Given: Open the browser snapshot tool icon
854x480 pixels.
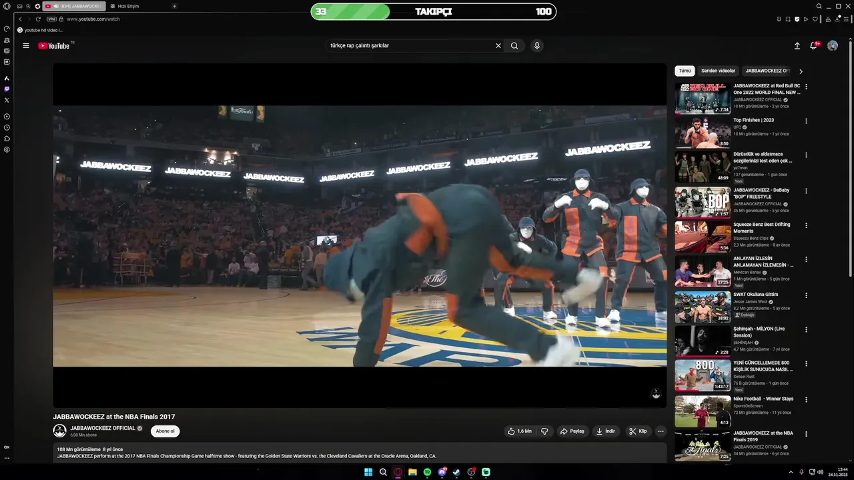Looking at the screenshot, I should point(788,19).
